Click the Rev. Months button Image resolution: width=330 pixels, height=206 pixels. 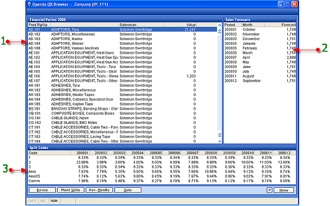point(99,190)
